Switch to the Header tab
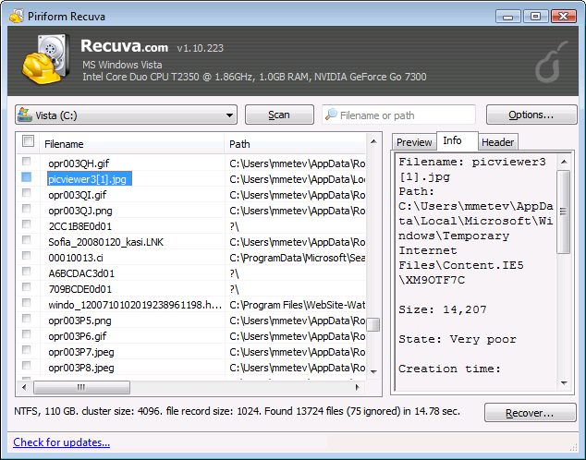Image resolution: width=586 pixels, height=460 pixels. tap(497, 142)
